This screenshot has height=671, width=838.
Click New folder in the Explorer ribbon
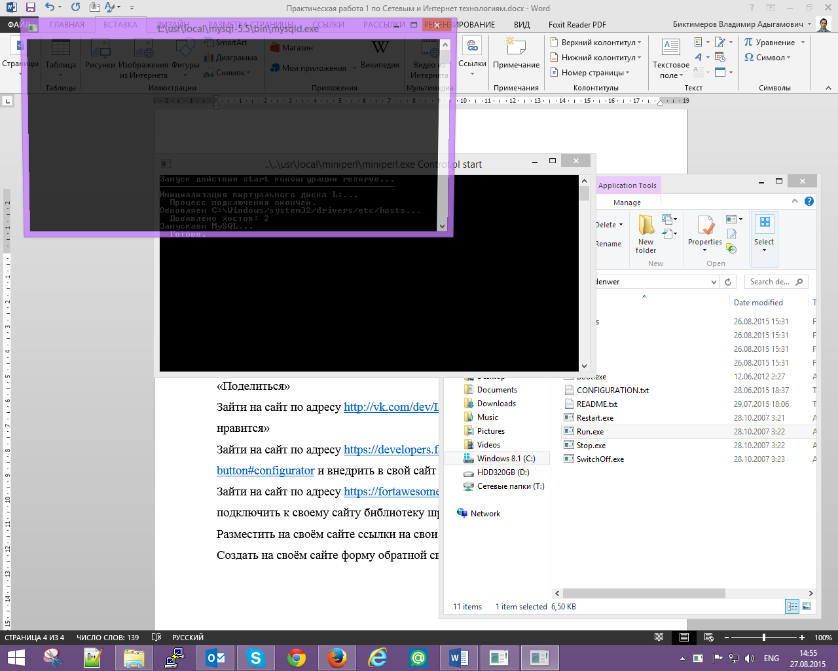coord(646,235)
